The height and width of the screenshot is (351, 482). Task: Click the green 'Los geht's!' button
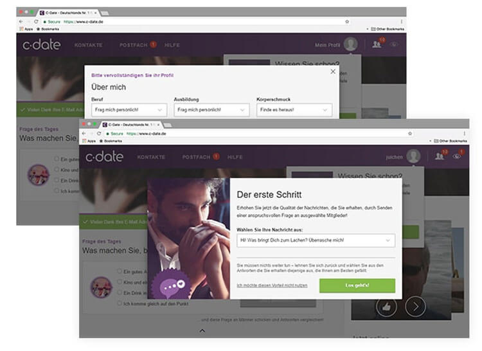[357, 285]
